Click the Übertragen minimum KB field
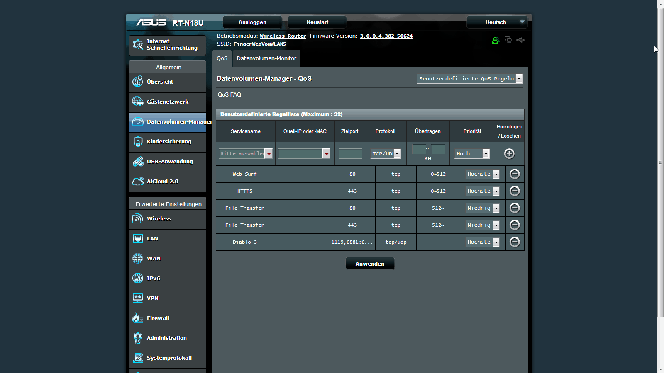Image resolution: width=664 pixels, height=373 pixels. click(x=419, y=149)
